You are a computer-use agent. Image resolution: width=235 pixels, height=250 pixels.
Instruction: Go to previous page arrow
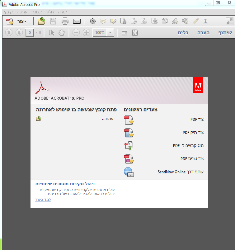9,33
